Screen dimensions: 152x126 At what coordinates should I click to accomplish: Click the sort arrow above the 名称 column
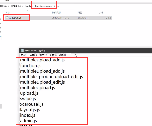click(27, 10)
